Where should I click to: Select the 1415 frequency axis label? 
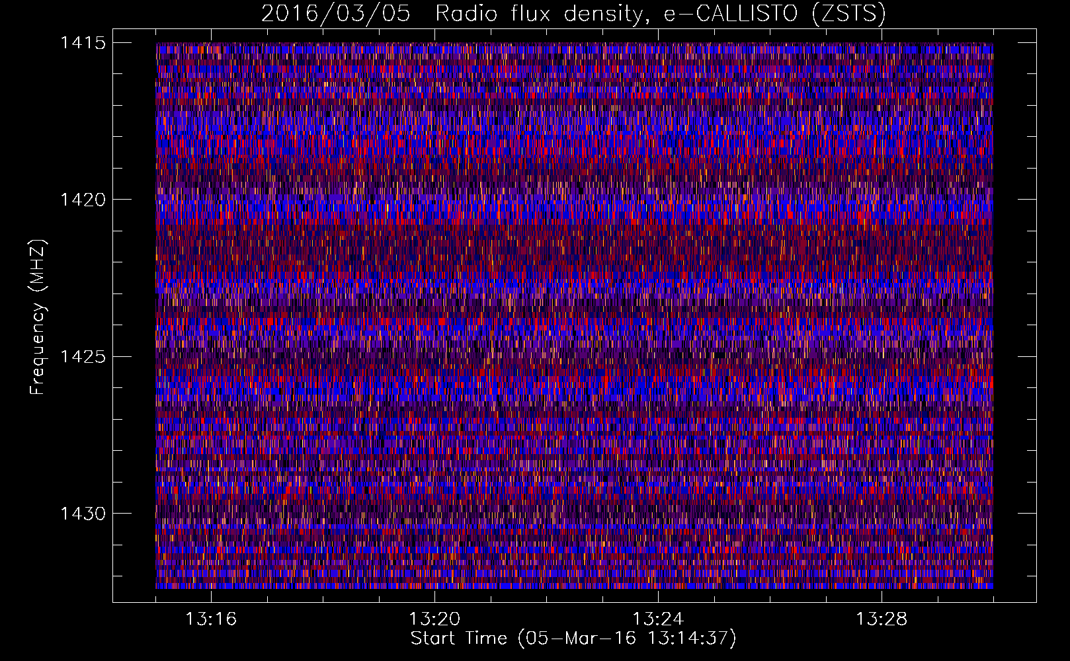[x=83, y=43]
